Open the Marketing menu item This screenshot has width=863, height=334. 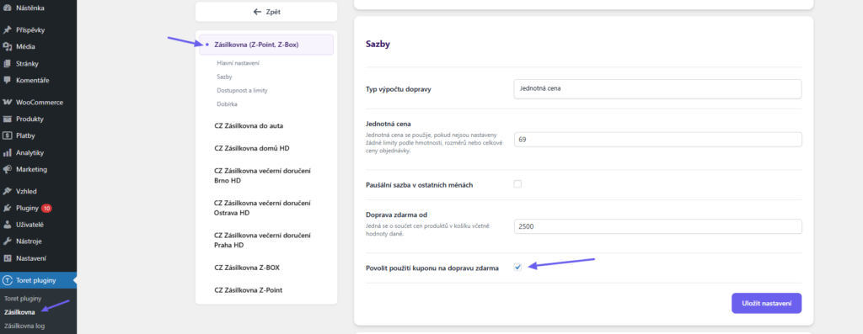(39, 169)
